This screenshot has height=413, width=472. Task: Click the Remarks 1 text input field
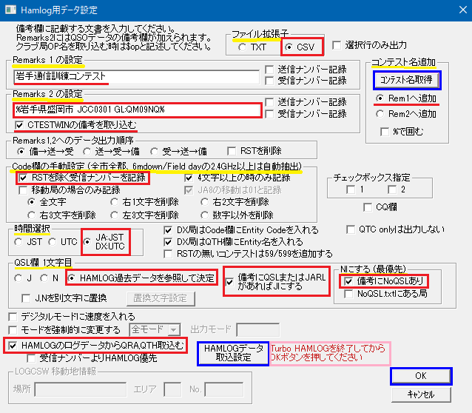coord(136,76)
